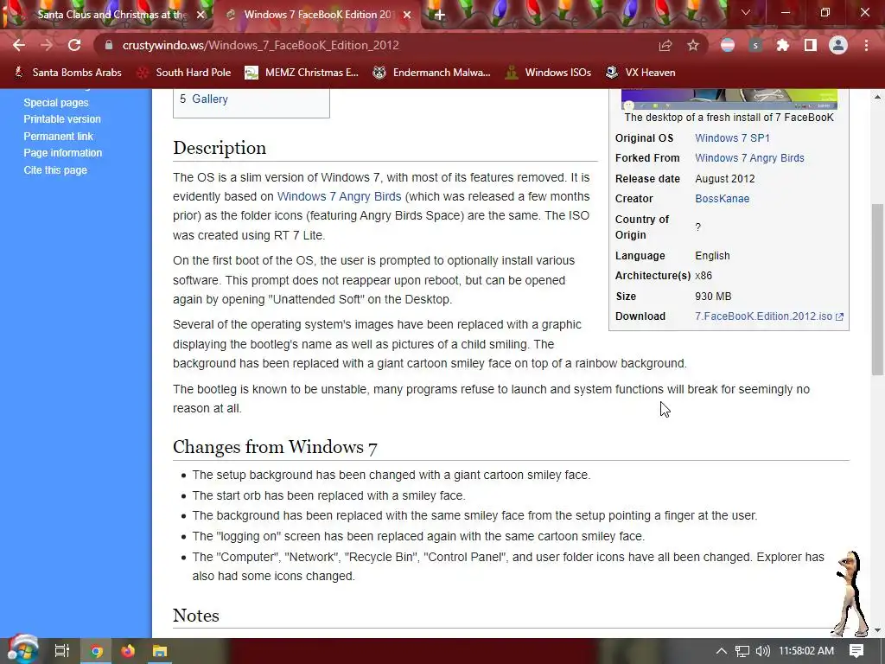Open Google Chrome from the taskbar

pyautogui.click(x=96, y=651)
